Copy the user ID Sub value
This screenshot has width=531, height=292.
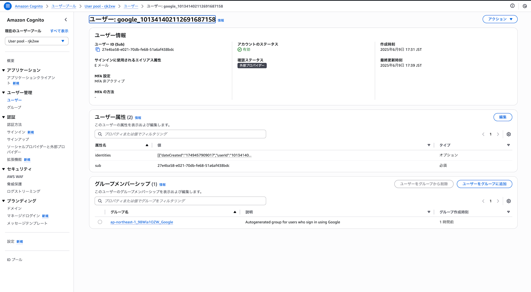click(98, 50)
